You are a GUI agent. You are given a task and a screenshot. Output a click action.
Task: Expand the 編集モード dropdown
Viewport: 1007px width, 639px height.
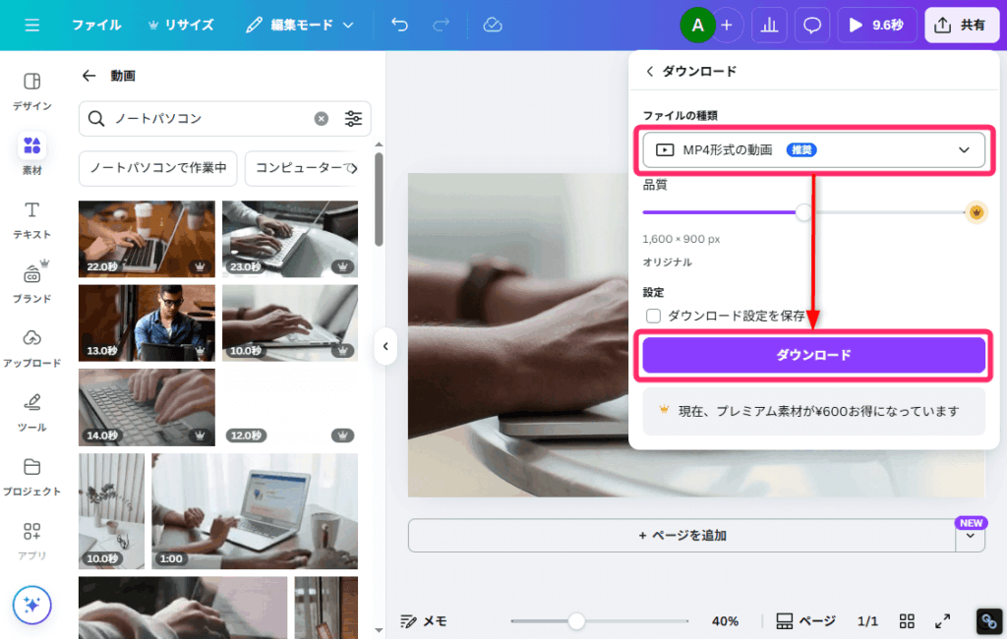click(300, 25)
